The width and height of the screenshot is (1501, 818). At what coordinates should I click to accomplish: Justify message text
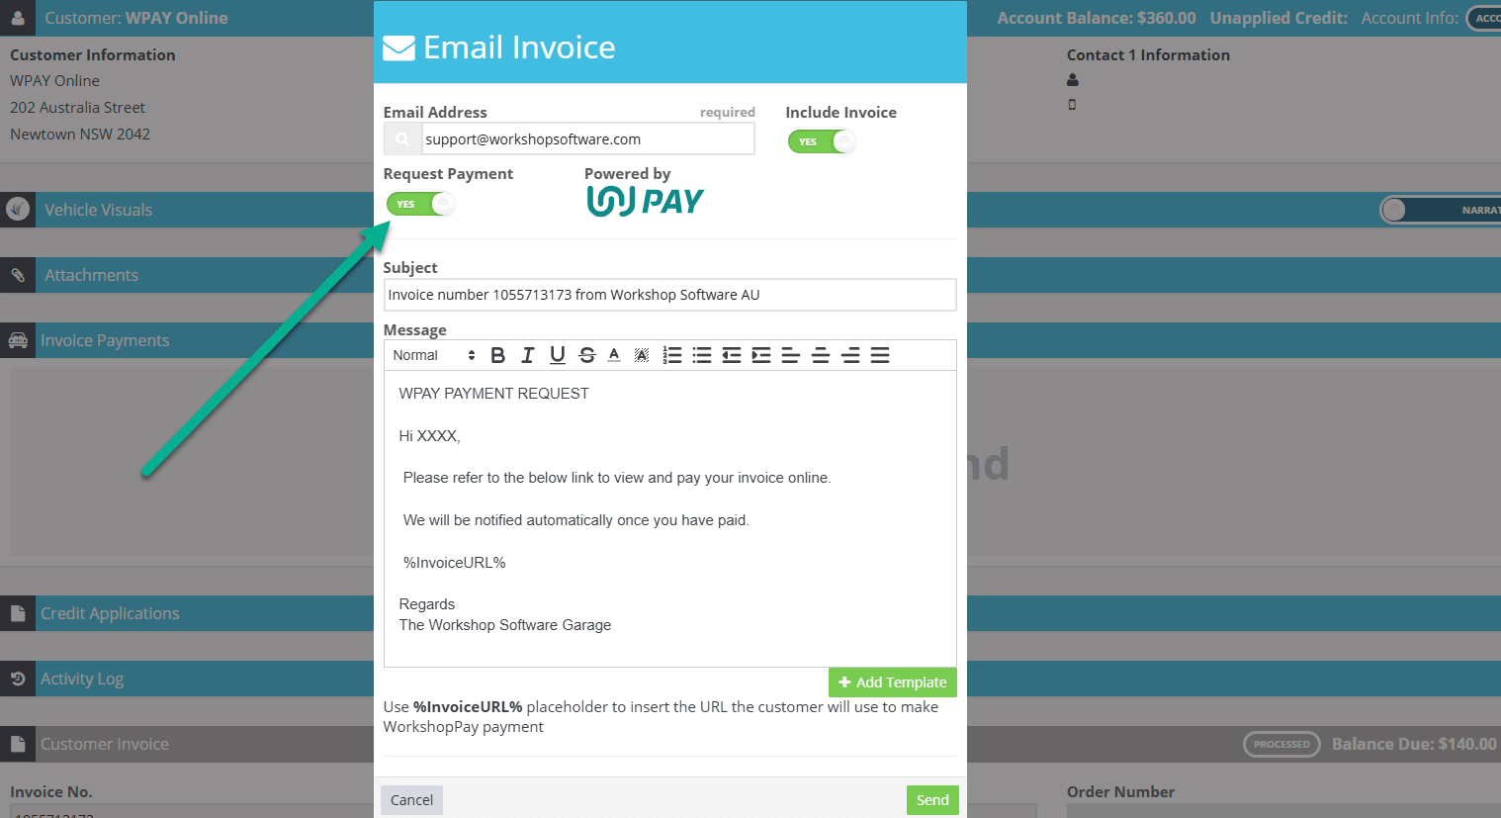(879, 355)
